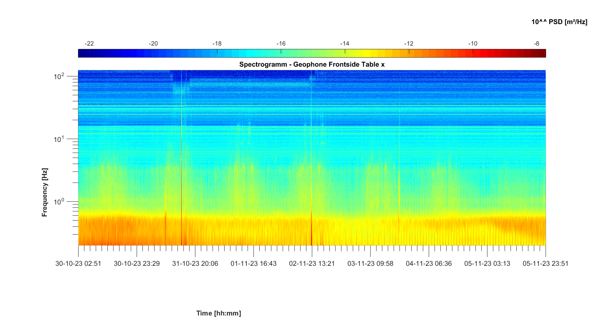Click the plot title 'Spectrogramm - Geophone Frontside Table x'
The image size is (603, 317).
pyautogui.click(x=312, y=64)
